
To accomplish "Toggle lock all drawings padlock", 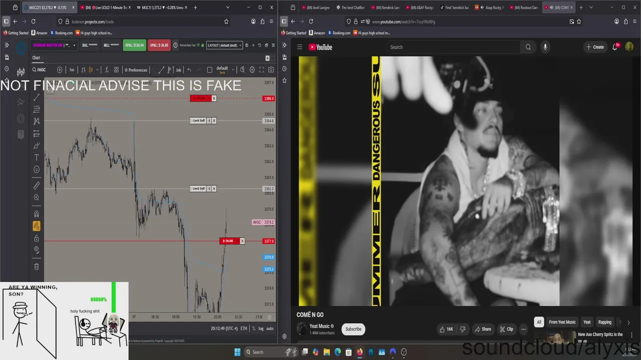I will [x=37, y=238].
